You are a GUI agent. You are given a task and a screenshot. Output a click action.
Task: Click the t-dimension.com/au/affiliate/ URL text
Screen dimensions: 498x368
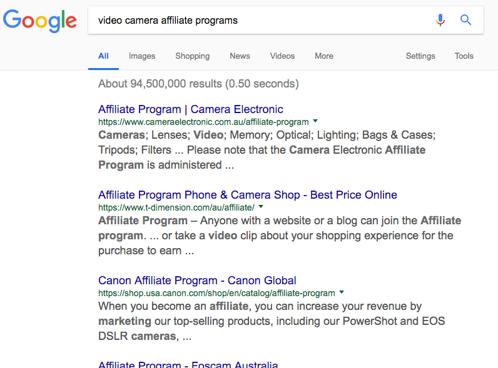pyautogui.click(x=176, y=207)
